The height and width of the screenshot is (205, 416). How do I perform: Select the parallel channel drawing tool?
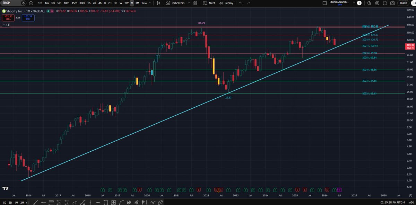(x=161, y=202)
